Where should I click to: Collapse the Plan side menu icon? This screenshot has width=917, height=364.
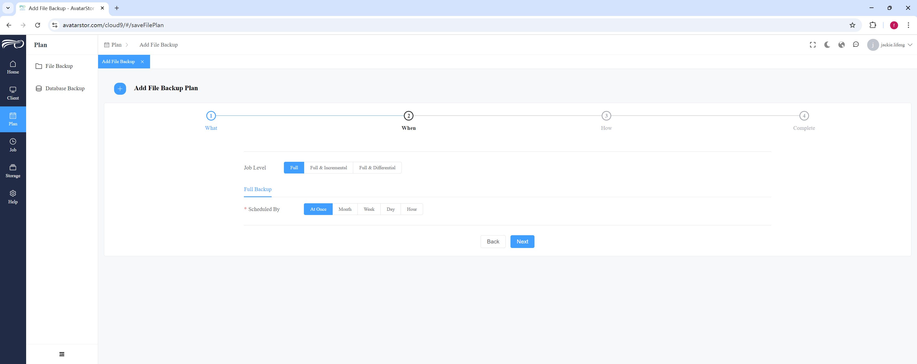[x=62, y=354]
